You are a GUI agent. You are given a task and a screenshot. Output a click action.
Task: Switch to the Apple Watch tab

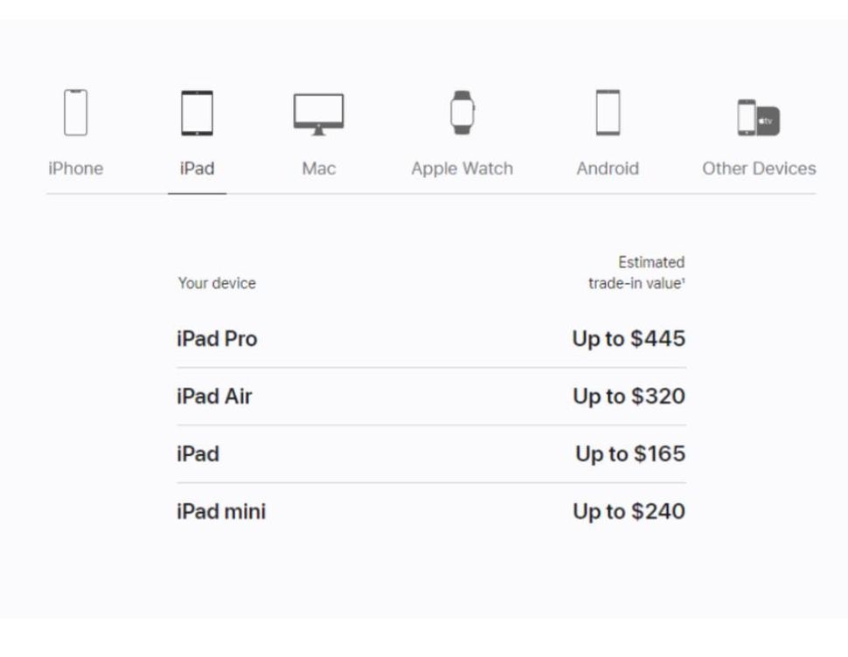[x=461, y=168]
